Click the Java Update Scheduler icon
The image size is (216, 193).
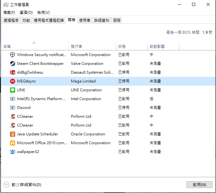click(x=12, y=134)
